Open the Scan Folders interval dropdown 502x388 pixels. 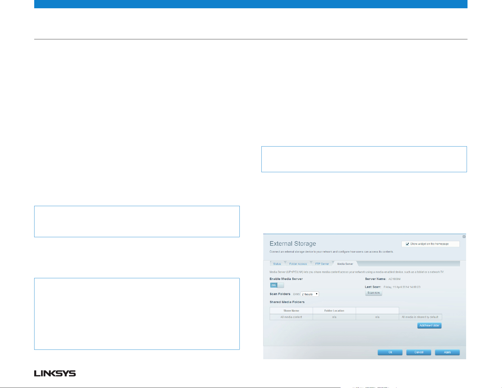pyautogui.click(x=310, y=294)
